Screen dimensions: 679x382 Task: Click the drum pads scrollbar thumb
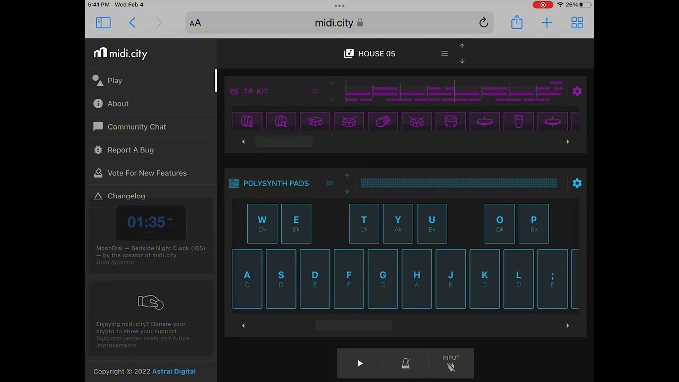pyautogui.click(x=284, y=142)
